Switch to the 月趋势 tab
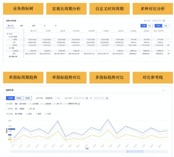The height and width of the screenshot is (157, 174). tap(28, 98)
